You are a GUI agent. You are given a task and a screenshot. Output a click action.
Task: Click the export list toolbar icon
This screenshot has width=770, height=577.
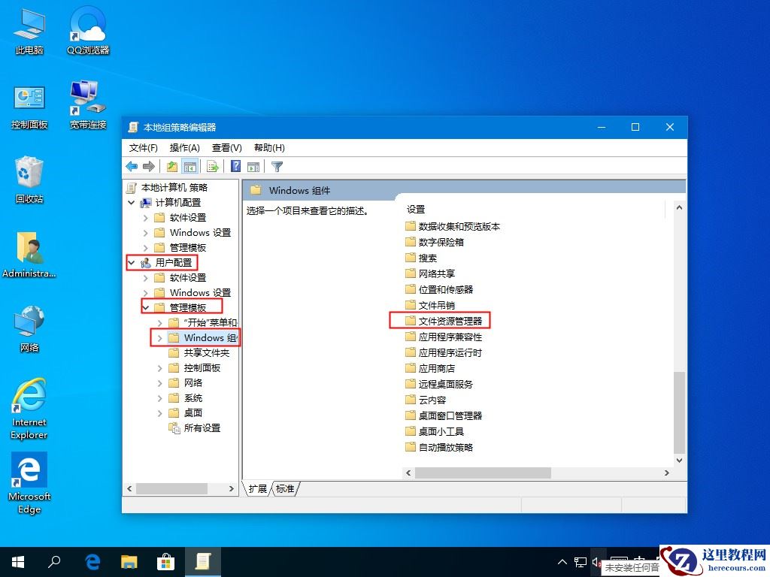(x=212, y=166)
